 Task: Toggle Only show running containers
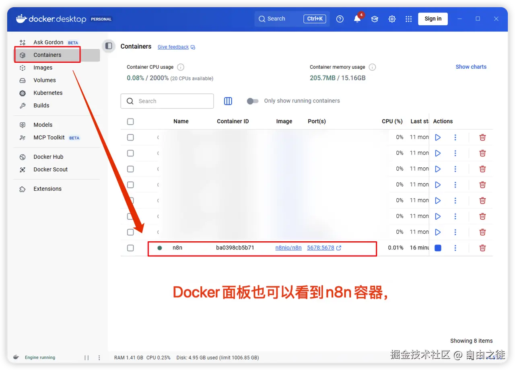(x=253, y=101)
